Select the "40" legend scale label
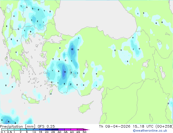Image resolution: width=173 pixels, height=133 pixels. [x=72, y=132]
